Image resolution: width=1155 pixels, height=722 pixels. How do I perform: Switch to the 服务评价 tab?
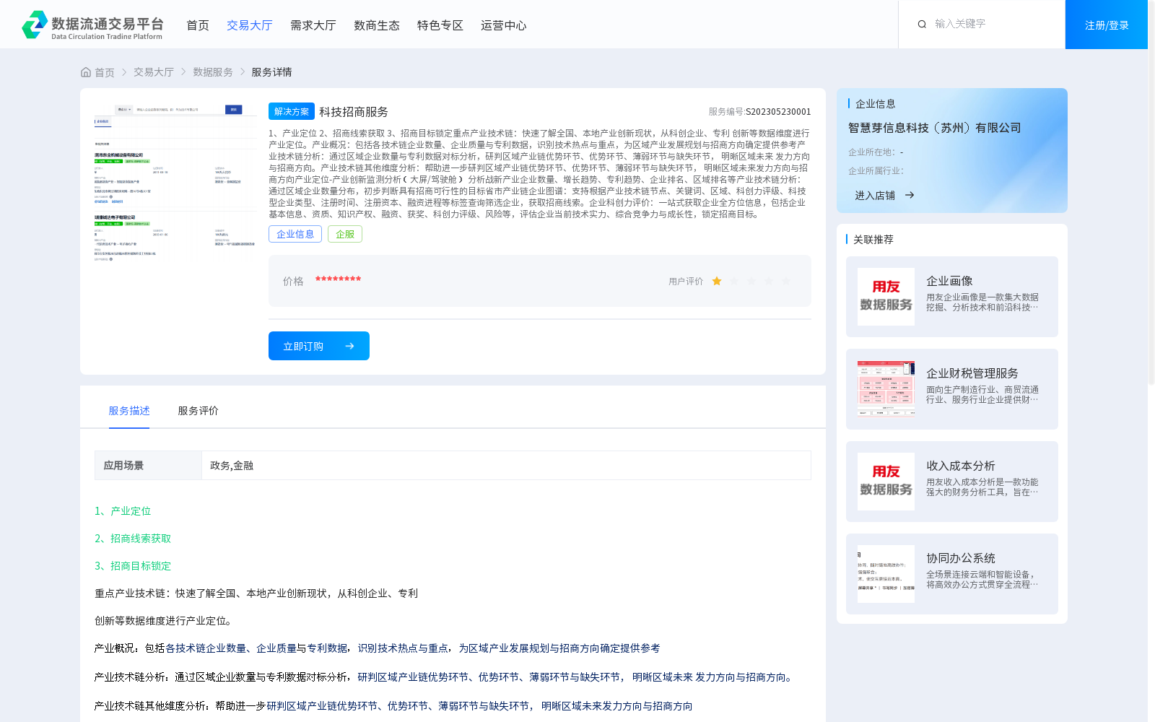pyautogui.click(x=199, y=411)
